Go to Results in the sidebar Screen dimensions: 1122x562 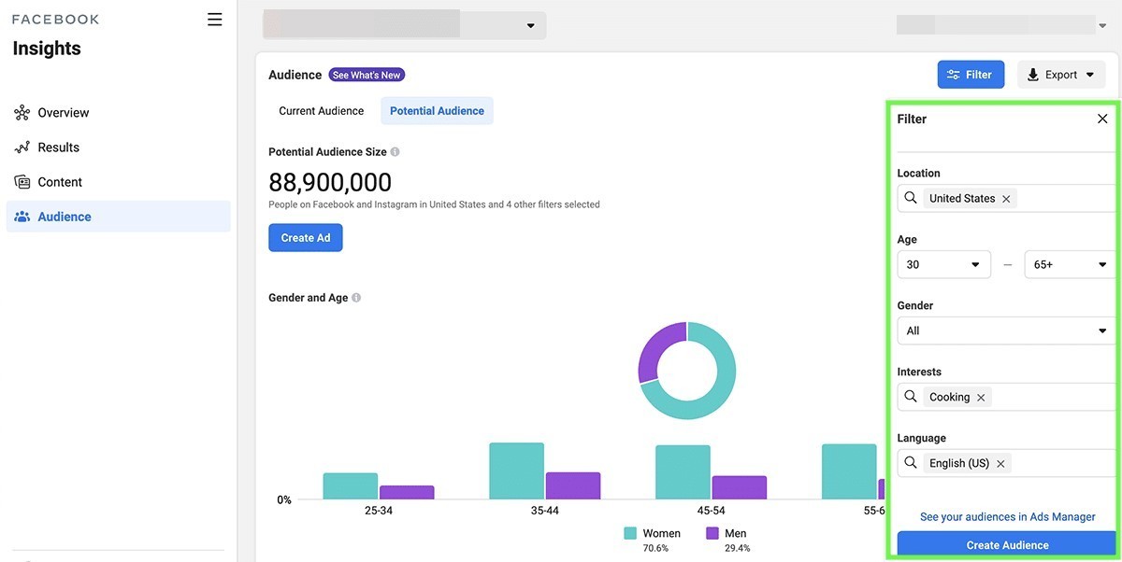(x=119, y=148)
